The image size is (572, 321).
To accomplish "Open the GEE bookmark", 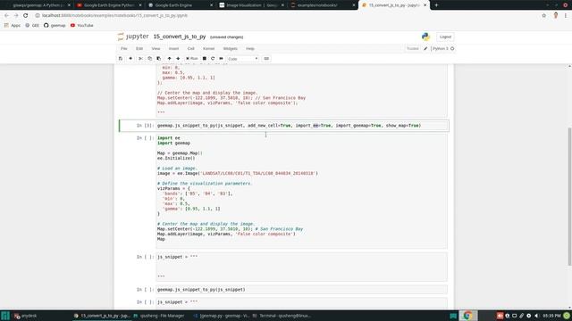I will pyautogui.click(x=32, y=26).
